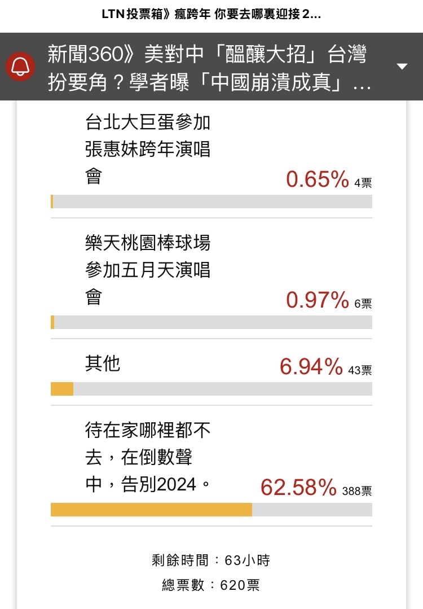Expand the news banner dropdown arrow
Screen dimensions: 423x609
click(x=403, y=67)
